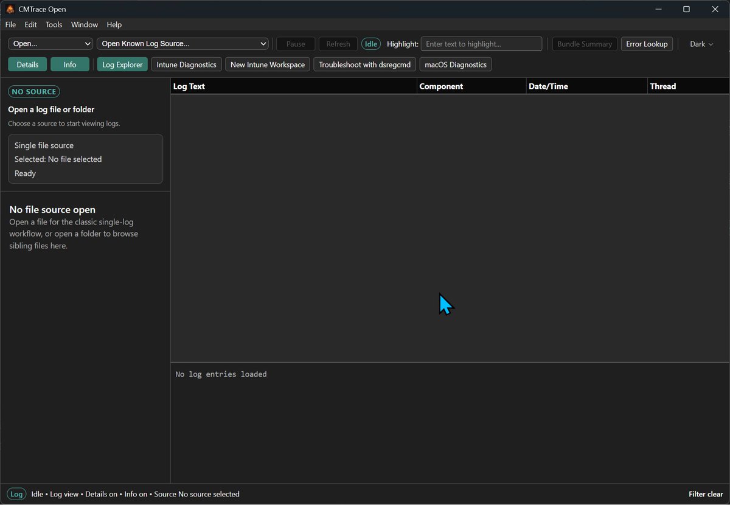Viewport: 730px width, 505px height.
Task: Click the Pause button
Action: pyautogui.click(x=296, y=44)
